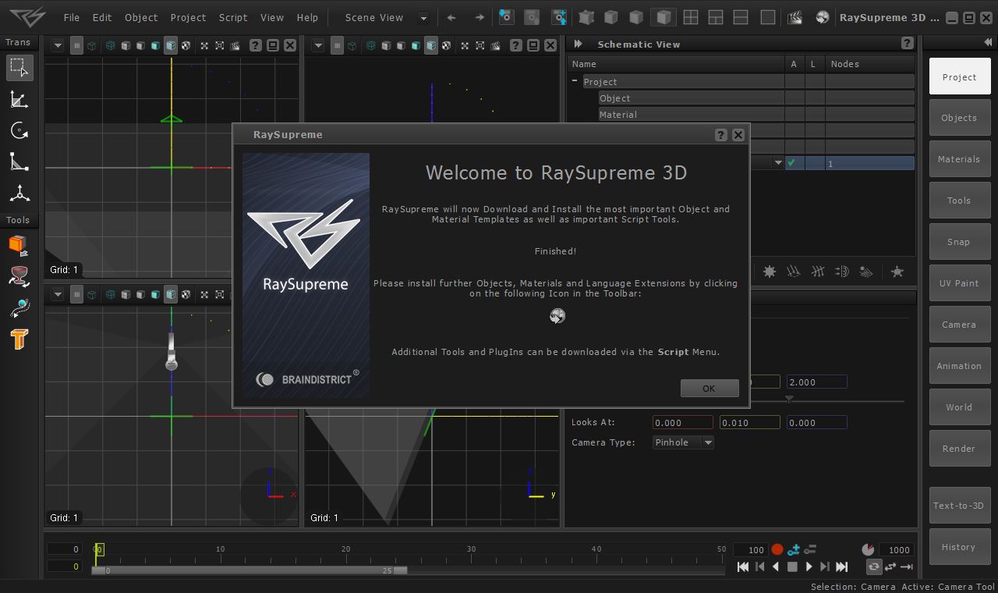Screen dimensions: 998x593
Task: Click frame-all icon in top-left viewport
Action: click(204, 46)
